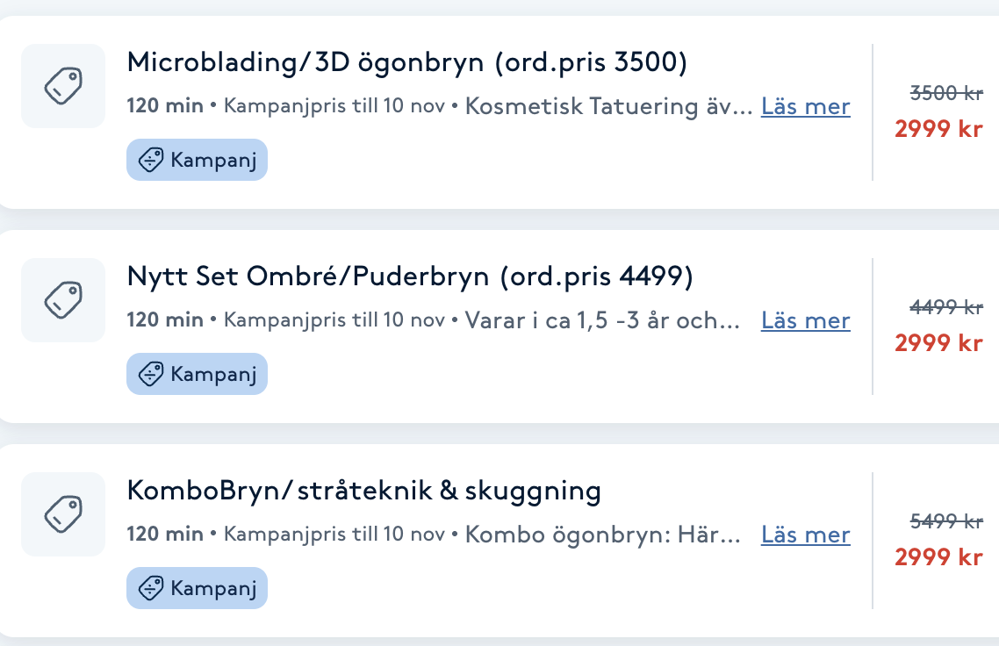Click the crossed-out 5499 kr price
999x646 pixels.
click(945, 521)
